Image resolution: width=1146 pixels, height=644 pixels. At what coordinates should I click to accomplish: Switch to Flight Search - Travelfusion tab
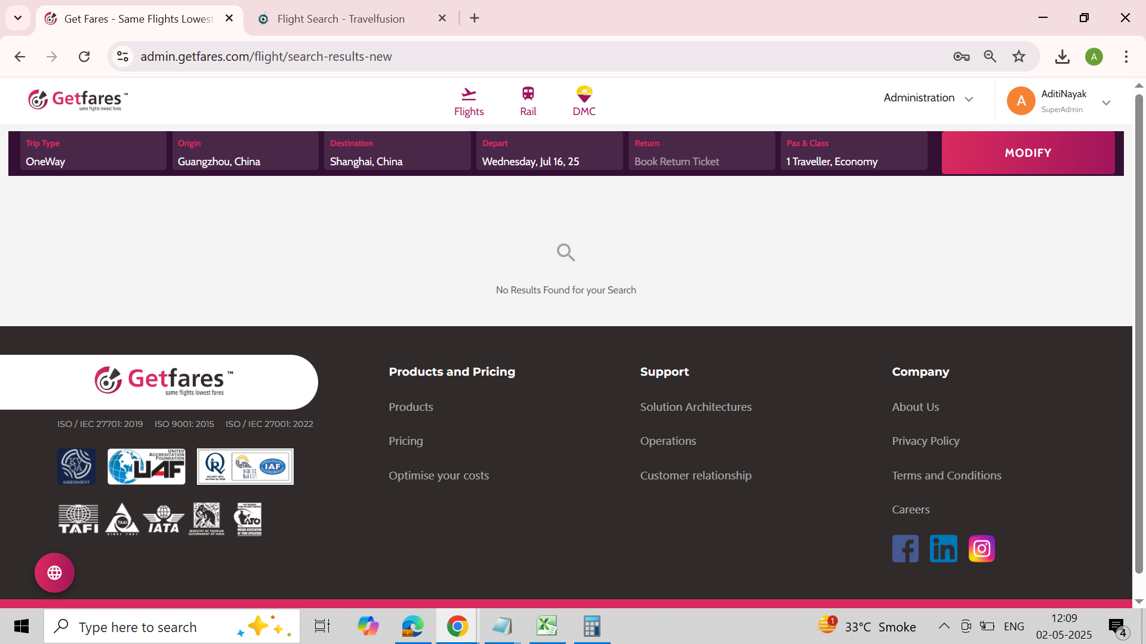click(341, 18)
